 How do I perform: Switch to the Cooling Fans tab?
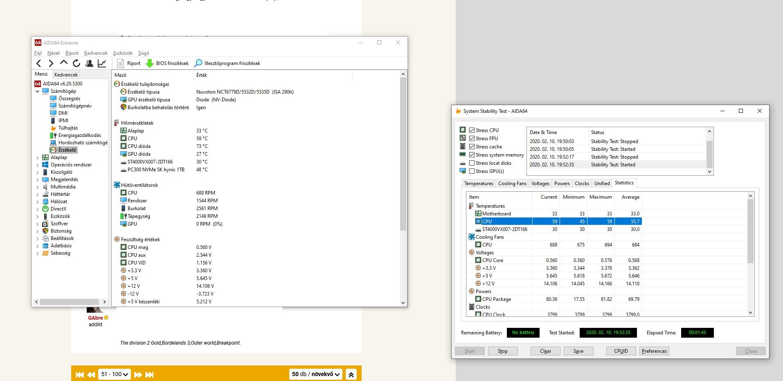point(512,184)
